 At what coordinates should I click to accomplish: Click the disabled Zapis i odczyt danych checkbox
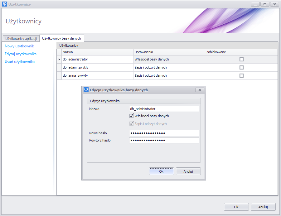[x=131, y=123]
